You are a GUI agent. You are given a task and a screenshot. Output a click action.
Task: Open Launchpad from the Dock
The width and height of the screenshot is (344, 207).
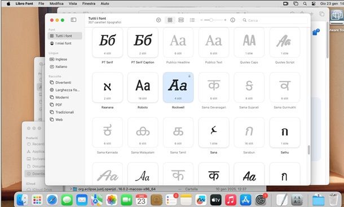pyautogui.click(x=37, y=200)
